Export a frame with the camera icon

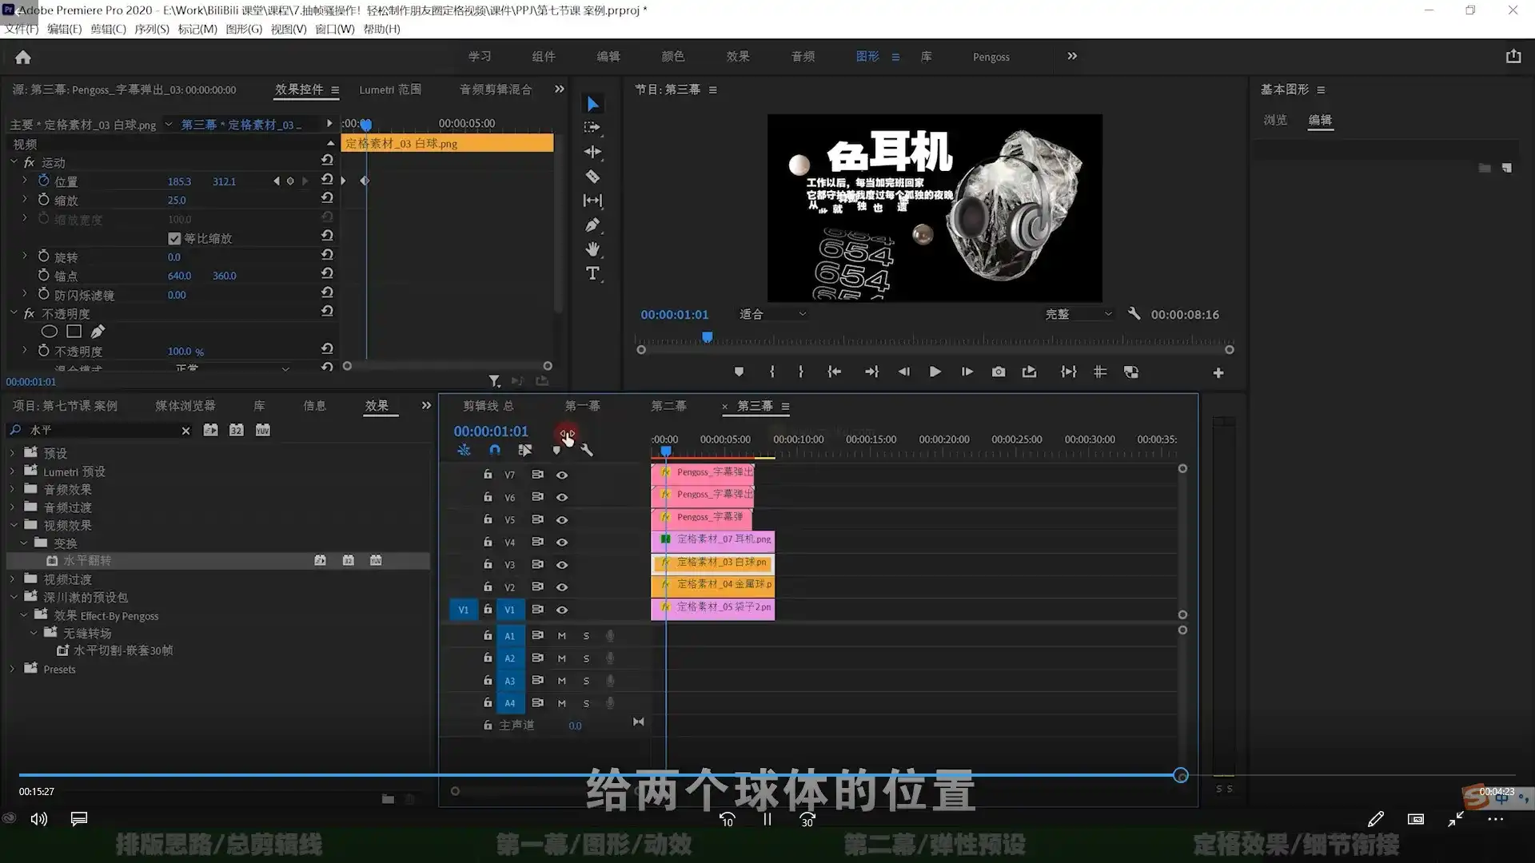(998, 372)
